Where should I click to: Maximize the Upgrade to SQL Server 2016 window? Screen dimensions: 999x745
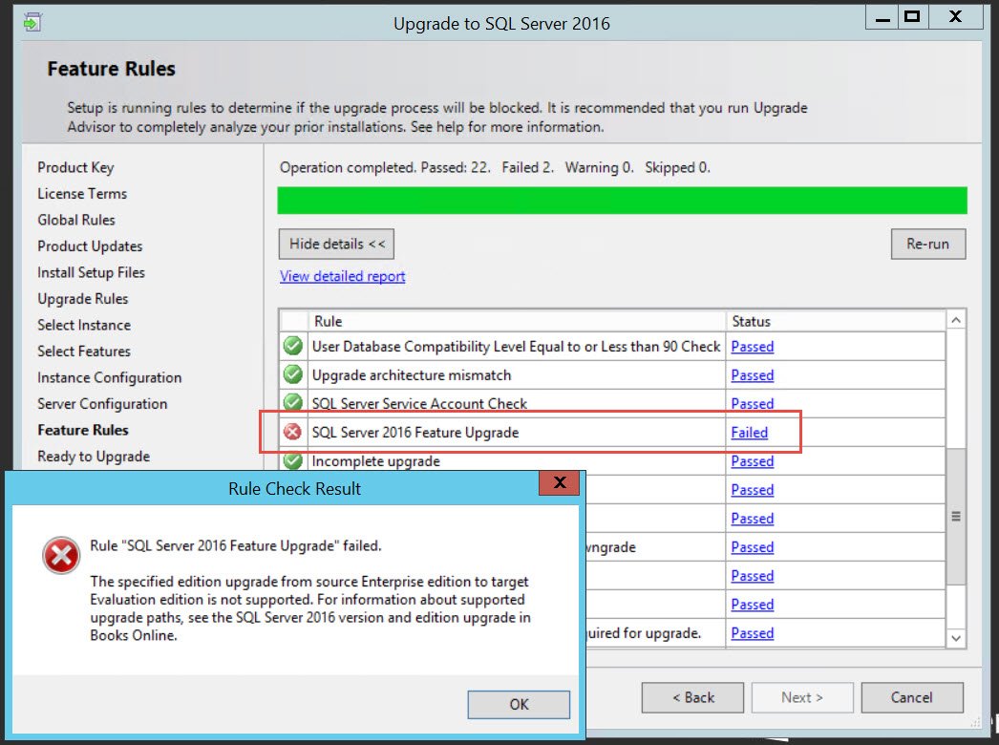[913, 17]
